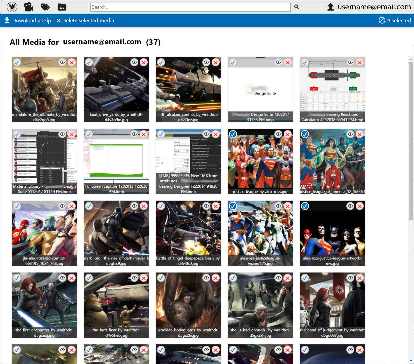
Task: Click Delete selected media
Action: tap(85, 21)
